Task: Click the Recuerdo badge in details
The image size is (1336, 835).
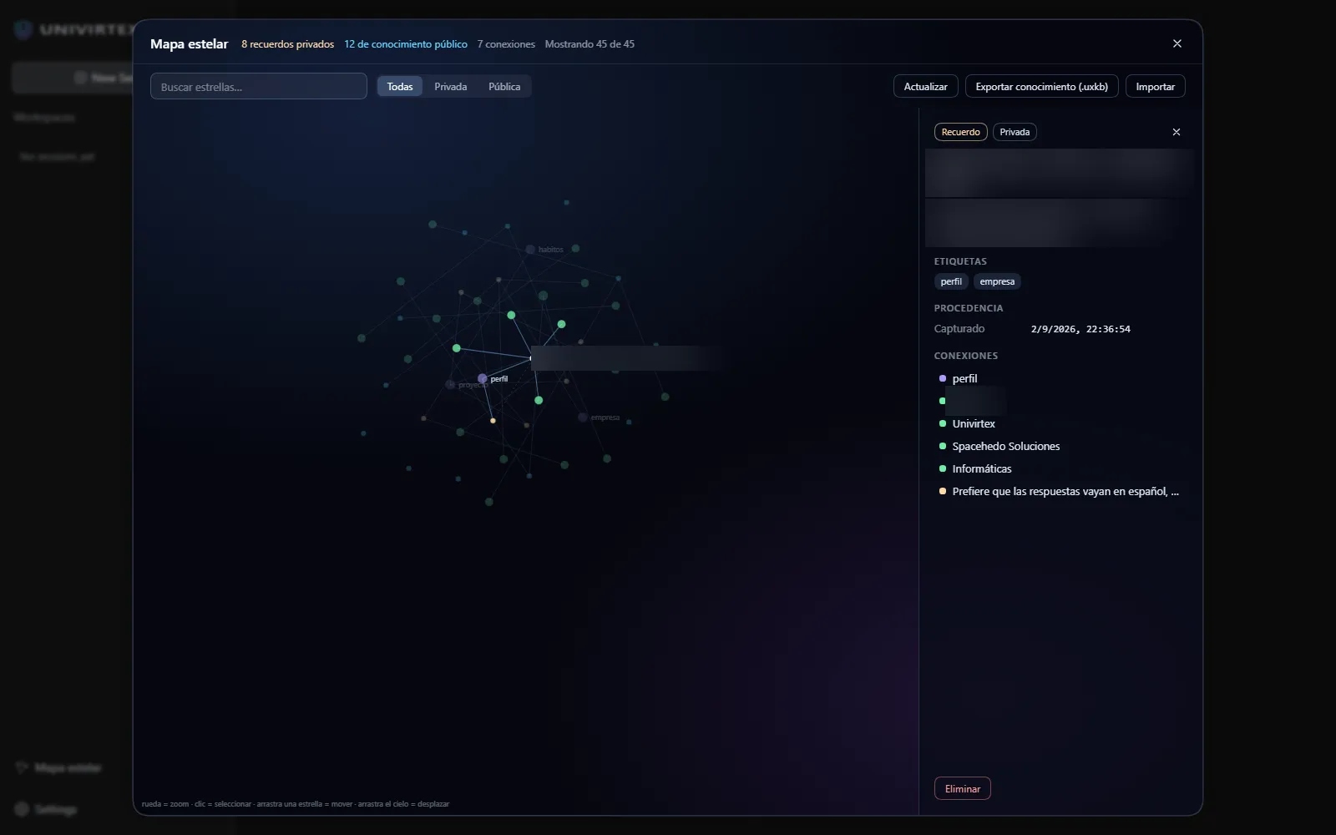Action: 961,132
